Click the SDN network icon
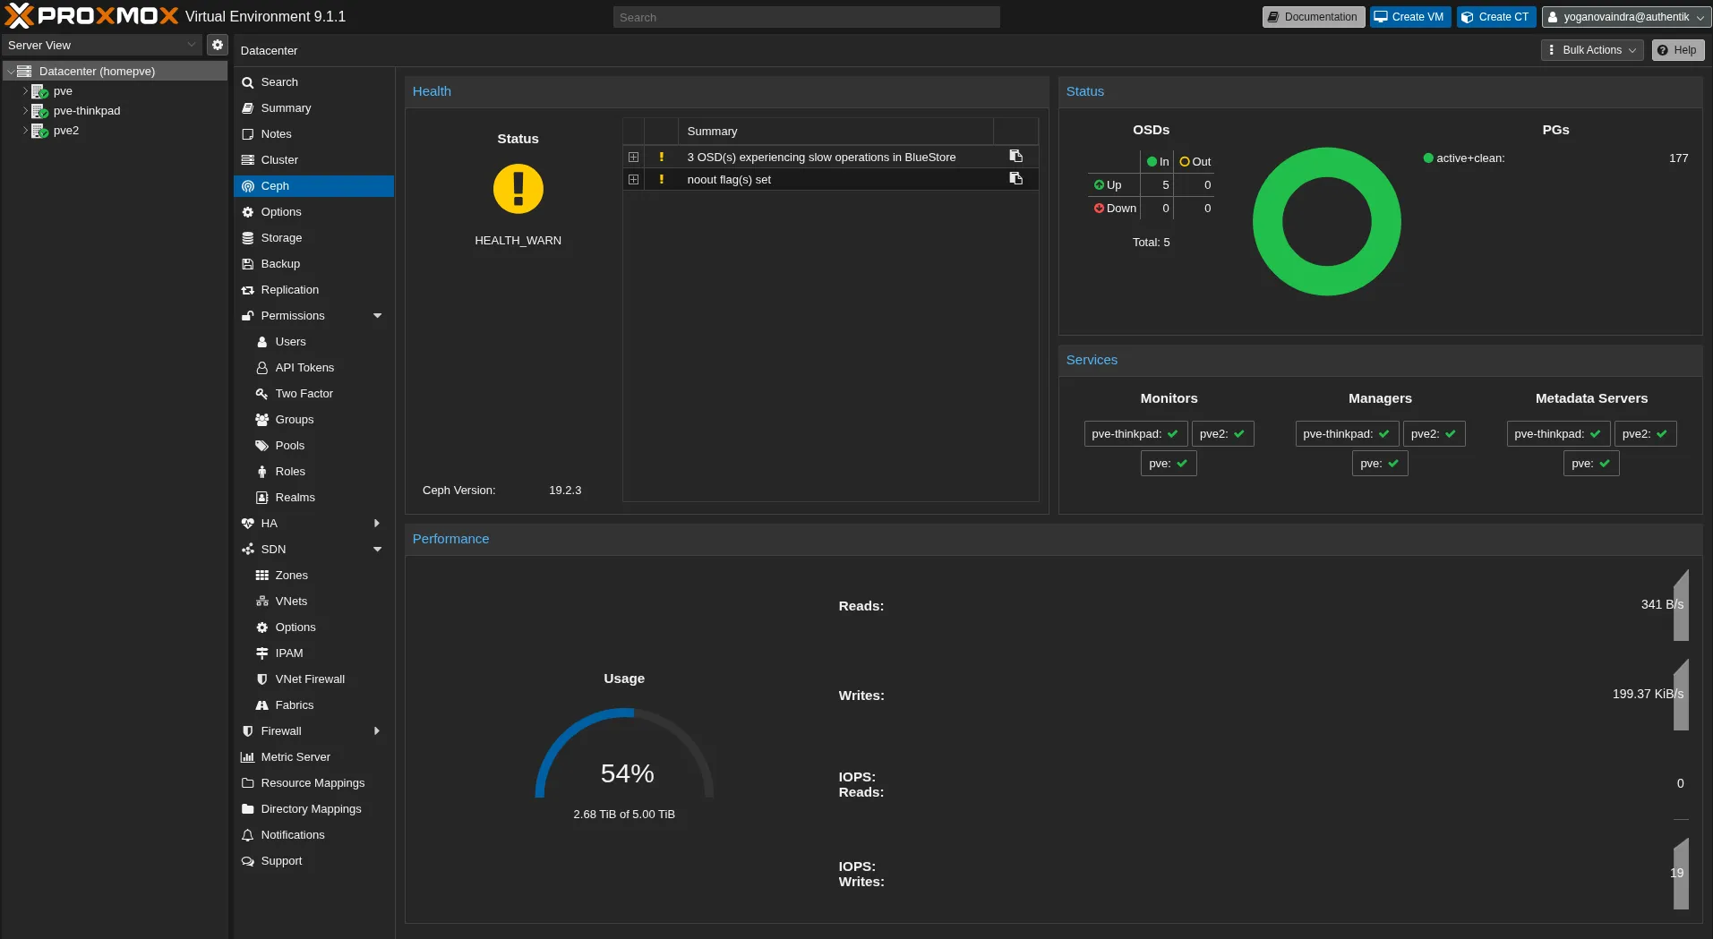The image size is (1713, 939). [248, 550]
